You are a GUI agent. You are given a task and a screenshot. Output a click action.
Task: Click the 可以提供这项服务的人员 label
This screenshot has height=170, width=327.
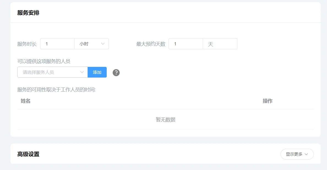pyautogui.click(x=44, y=61)
